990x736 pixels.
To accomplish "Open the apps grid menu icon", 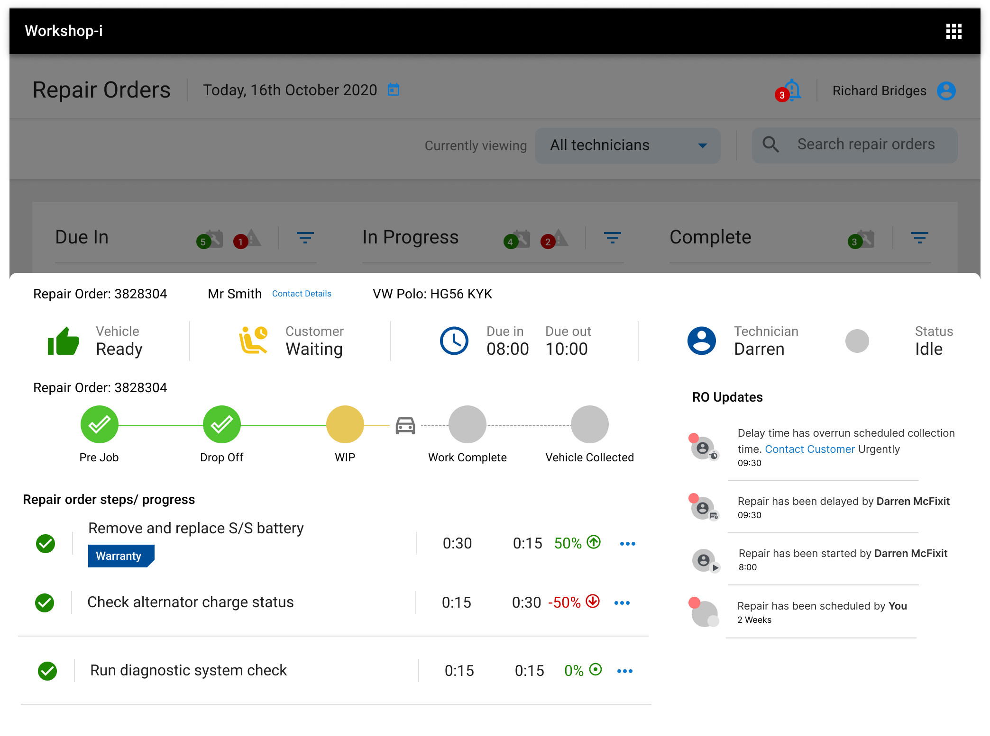I will [x=953, y=31].
